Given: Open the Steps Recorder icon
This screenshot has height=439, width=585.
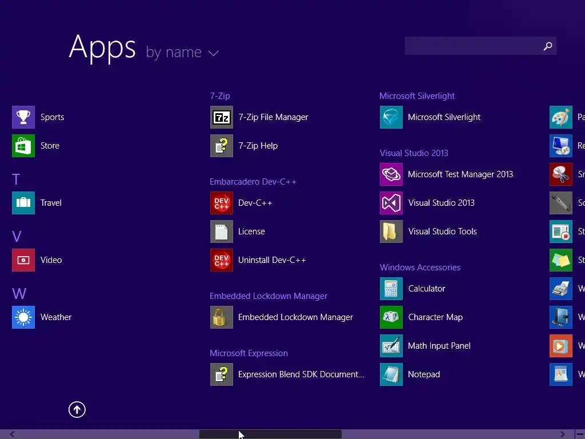Looking at the screenshot, I should tap(561, 232).
